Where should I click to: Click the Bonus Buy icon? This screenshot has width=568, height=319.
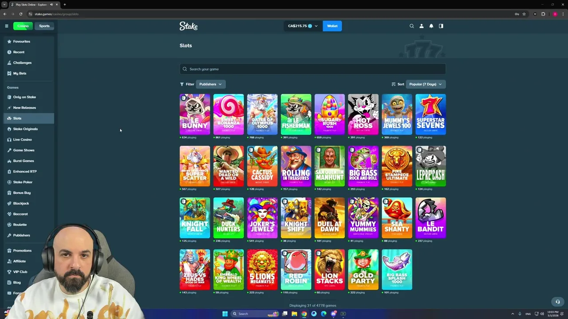(9, 193)
